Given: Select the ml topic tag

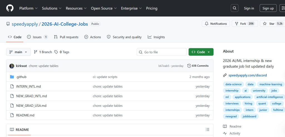Looking at the screenshot, I should [x=227, y=97].
